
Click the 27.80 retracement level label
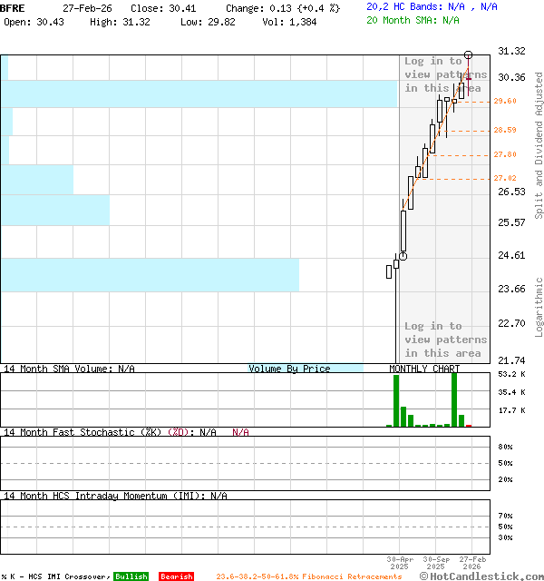pos(505,155)
